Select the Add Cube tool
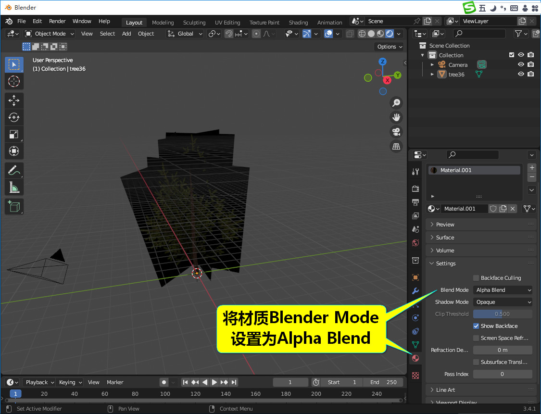The image size is (541, 414). [x=14, y=207]
